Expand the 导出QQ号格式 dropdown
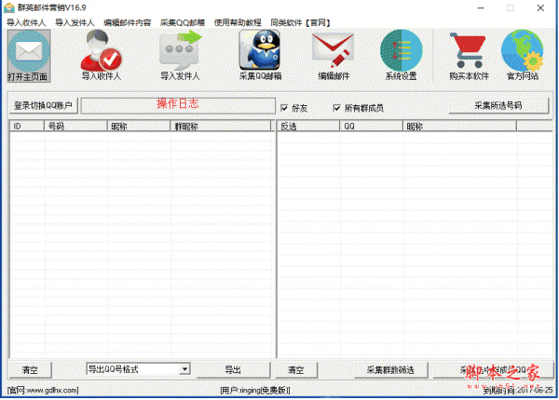 [x=184, y=369]
